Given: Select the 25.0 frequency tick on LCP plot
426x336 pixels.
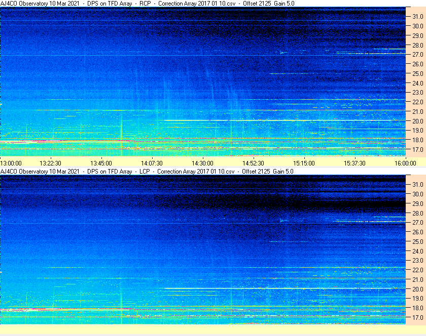Looking at the screenshot, I should pos(418,242).
